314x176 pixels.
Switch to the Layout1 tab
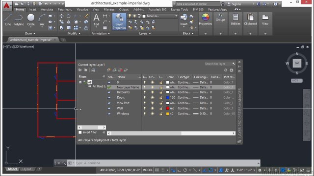(x=27, y=169)
